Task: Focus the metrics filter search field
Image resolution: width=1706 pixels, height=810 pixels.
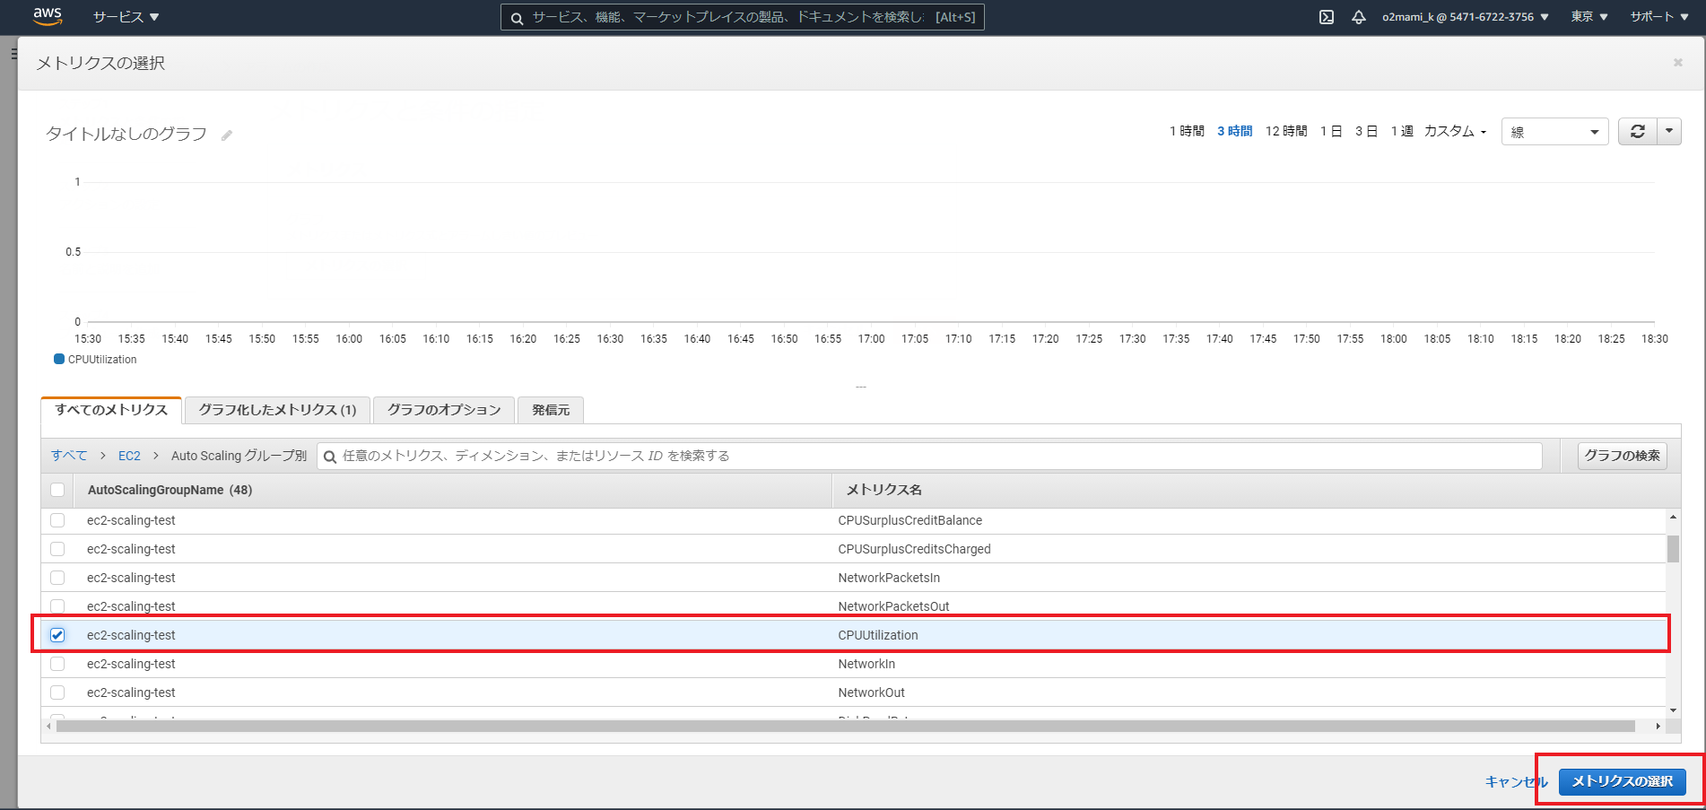Action: (929, 456)
